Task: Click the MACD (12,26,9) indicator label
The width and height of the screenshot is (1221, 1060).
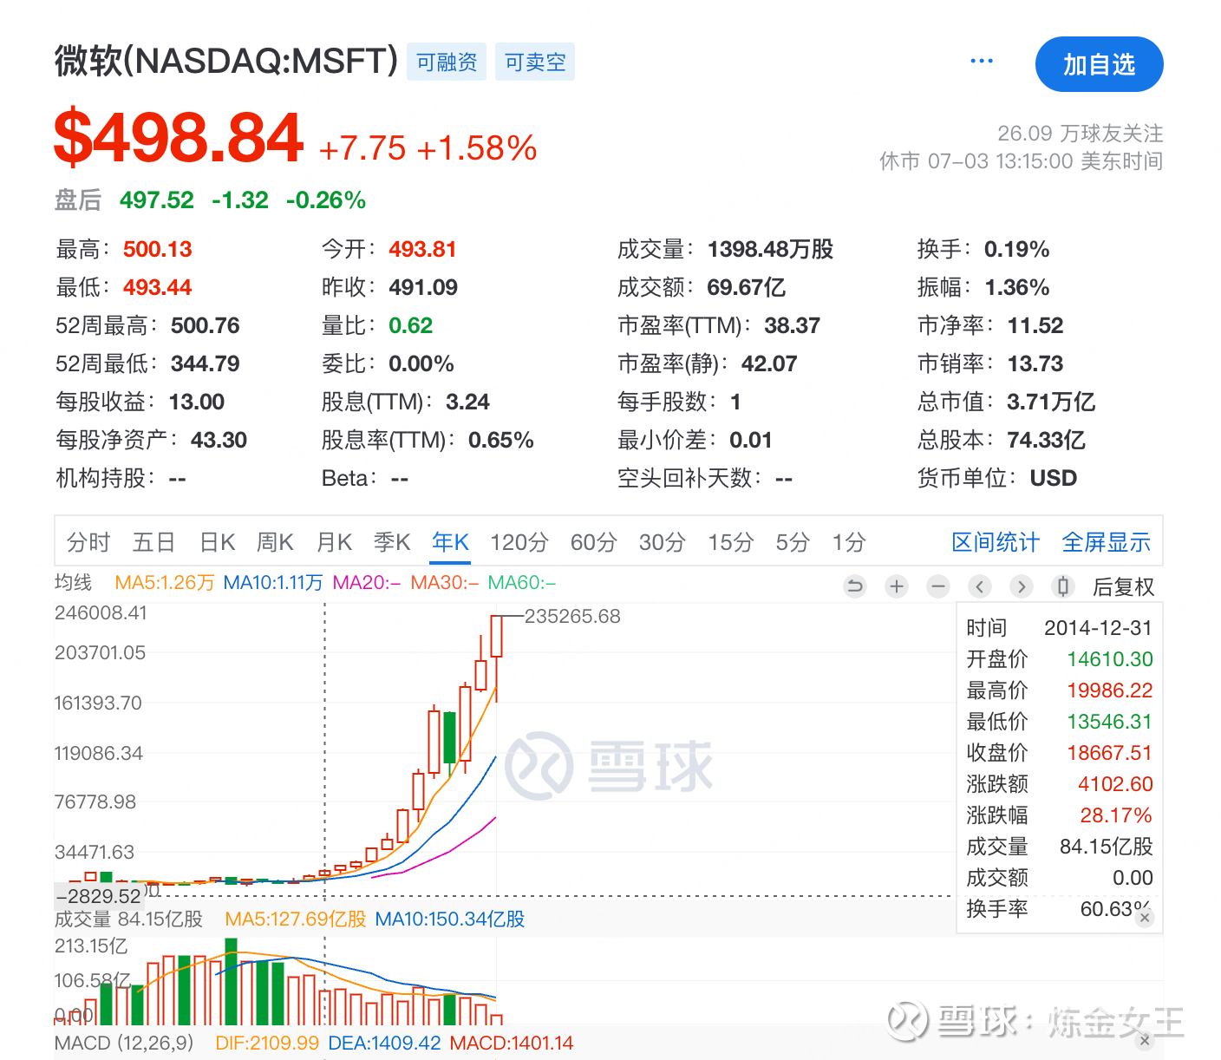Action: point(124,1044)
